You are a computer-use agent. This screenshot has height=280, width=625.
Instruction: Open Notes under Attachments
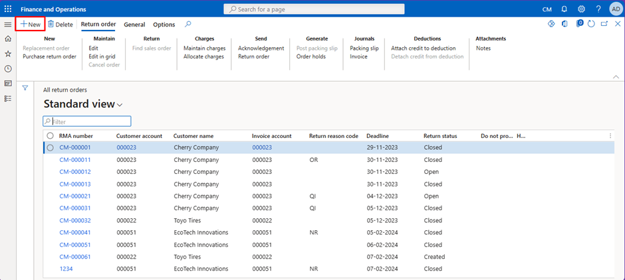483,48
